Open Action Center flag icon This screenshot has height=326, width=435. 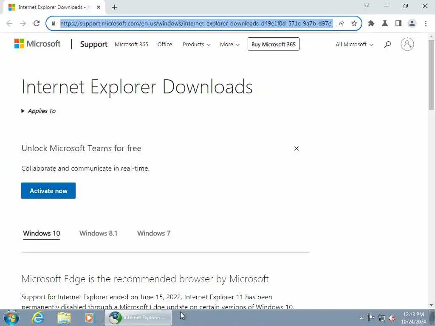(x=371, y=318)
